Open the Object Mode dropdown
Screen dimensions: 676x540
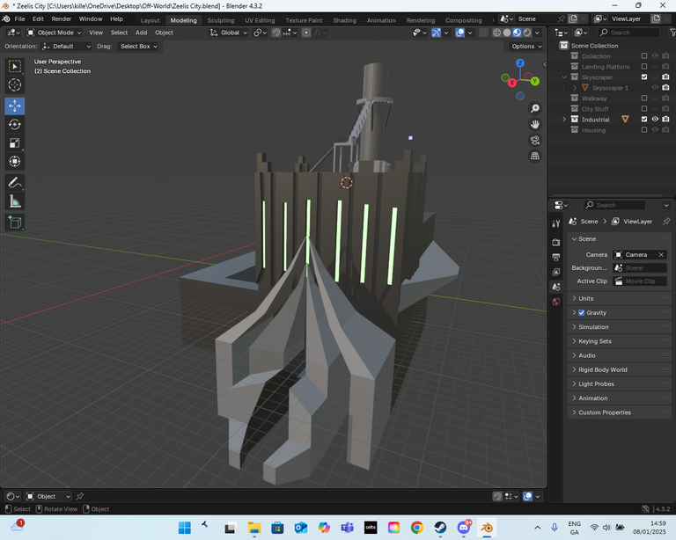54,33
